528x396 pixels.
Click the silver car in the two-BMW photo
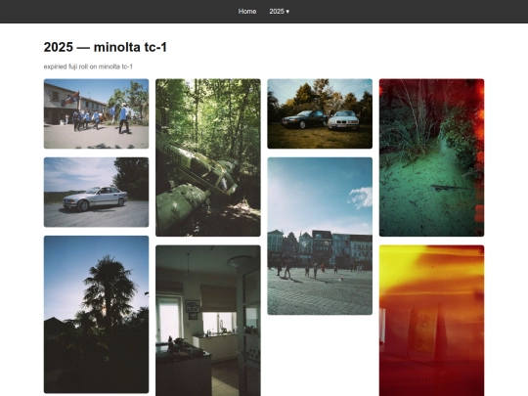tap(343, 120)
